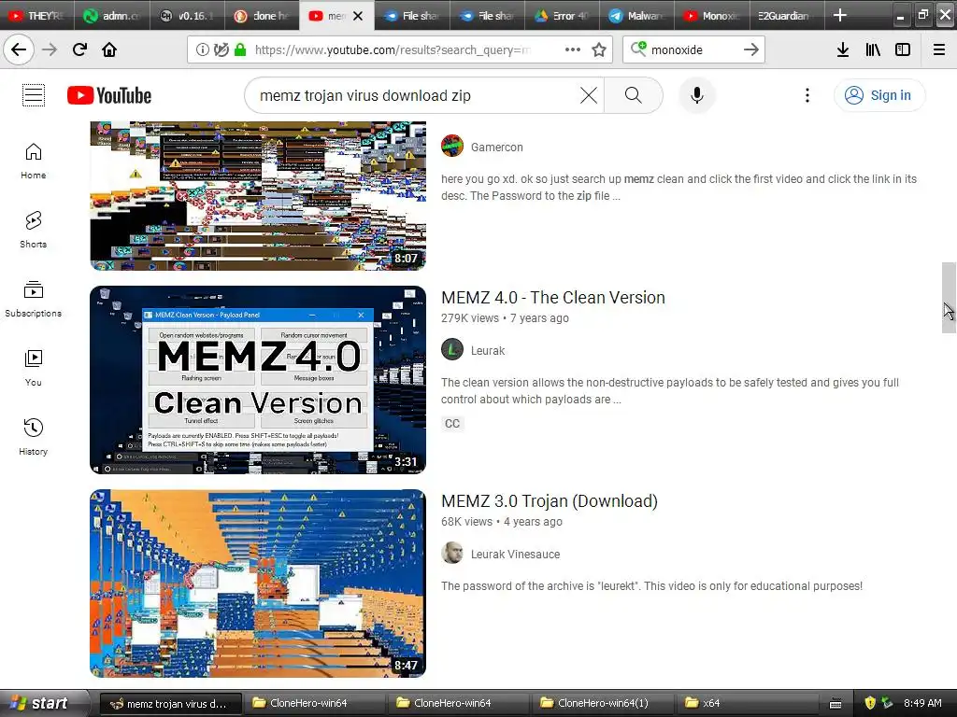This screenshot has height=717, width=957.
Task: Open CloneHero-win64(1) folder from taskbar
Action: click(x=603, y=703)
